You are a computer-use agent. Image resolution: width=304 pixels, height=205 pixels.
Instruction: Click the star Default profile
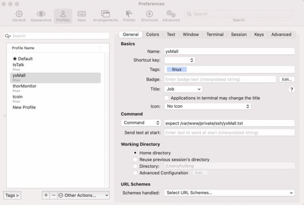coord(23,59)
